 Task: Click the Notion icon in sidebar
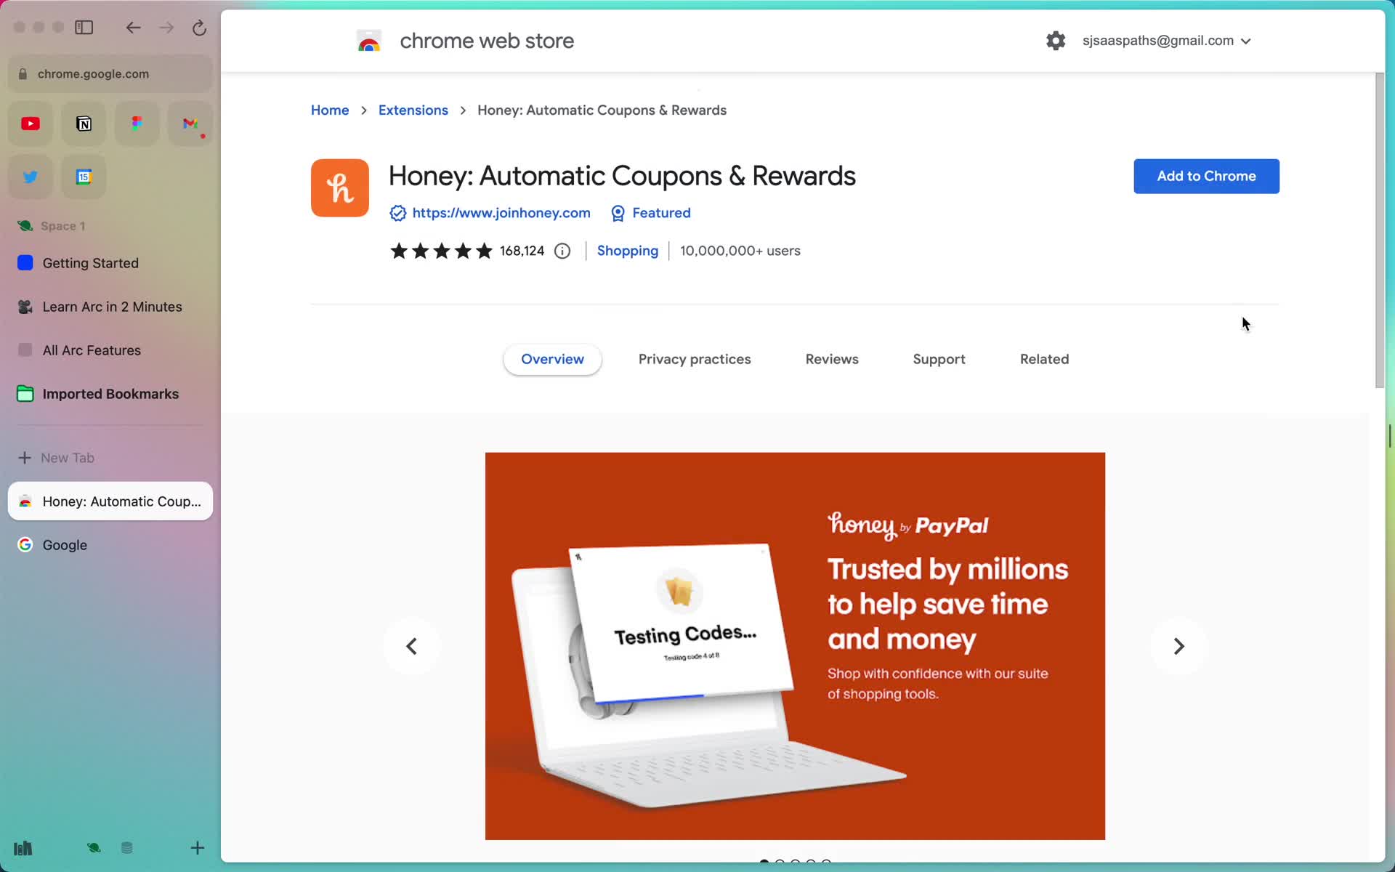coord(84,123)
